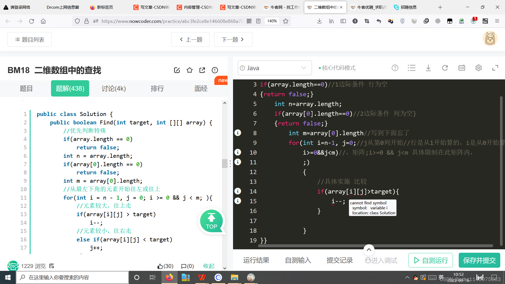Click the 自测运行 run button
The image size is (505, 284).
(431, 260)
